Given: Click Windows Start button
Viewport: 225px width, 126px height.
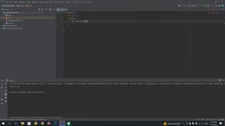Looking at the screenshot, I should pos(3,124).
